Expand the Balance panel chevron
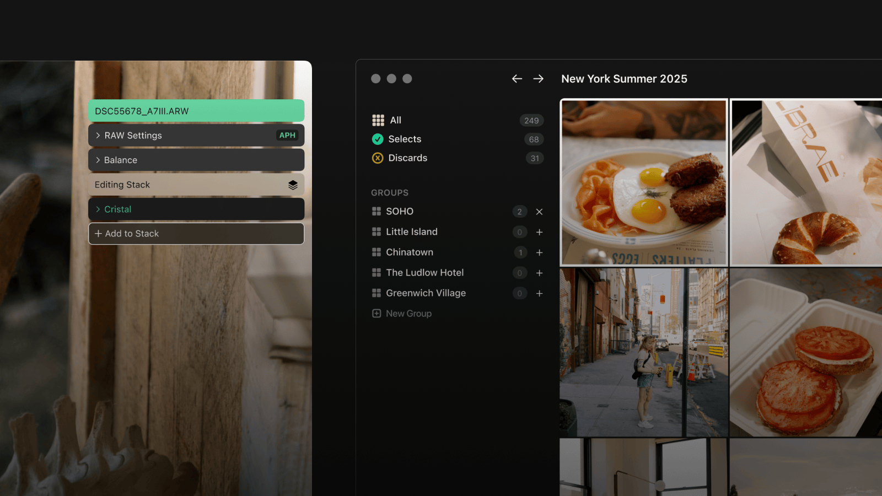882x496 pixels. tap(98, 160)
